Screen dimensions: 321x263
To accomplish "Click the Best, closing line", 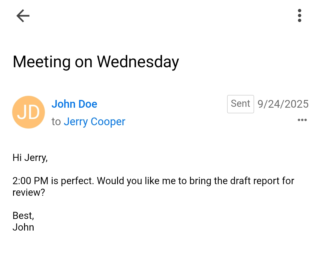I will (x=23, y=215).
